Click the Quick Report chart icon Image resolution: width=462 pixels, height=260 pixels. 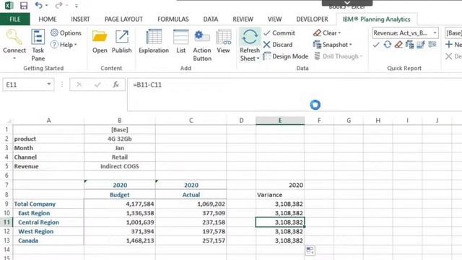421,45
